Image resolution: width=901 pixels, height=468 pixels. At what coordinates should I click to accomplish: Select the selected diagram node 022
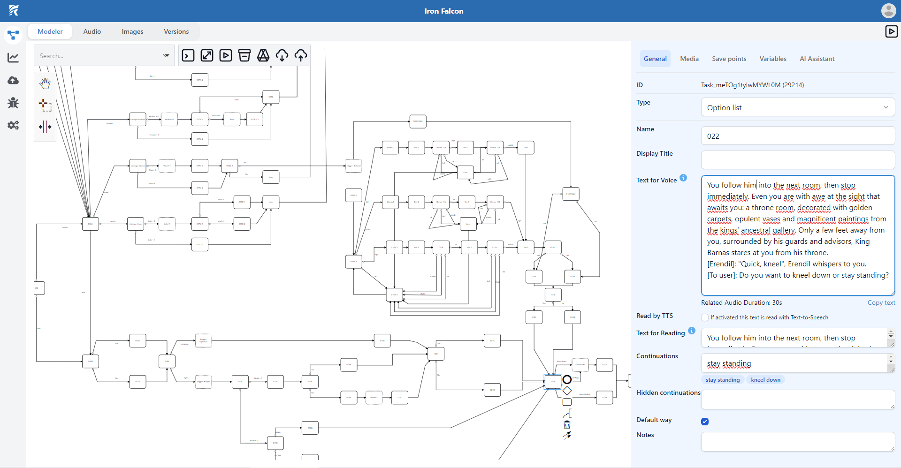pyautogui.click(x=553, y=381)
